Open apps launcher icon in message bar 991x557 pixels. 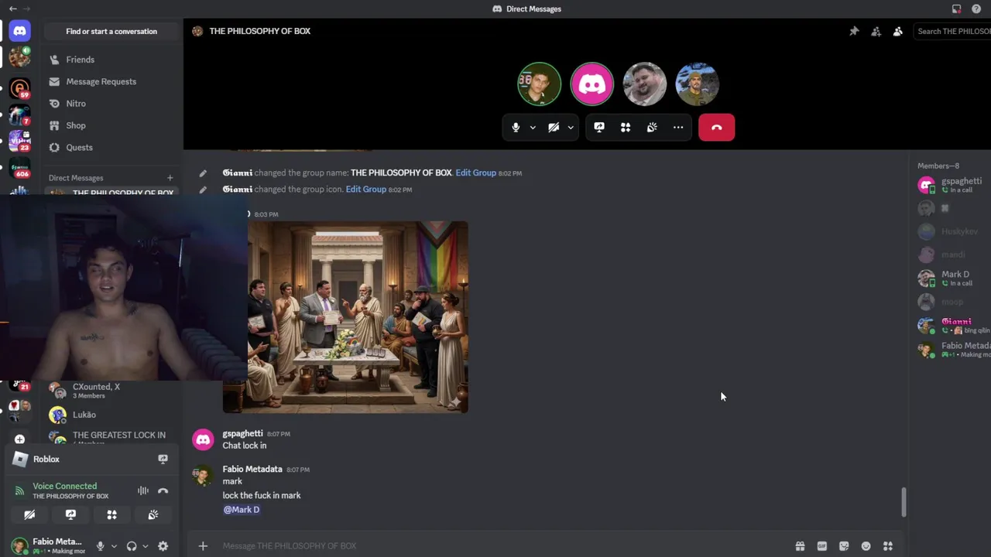point(888,546)
